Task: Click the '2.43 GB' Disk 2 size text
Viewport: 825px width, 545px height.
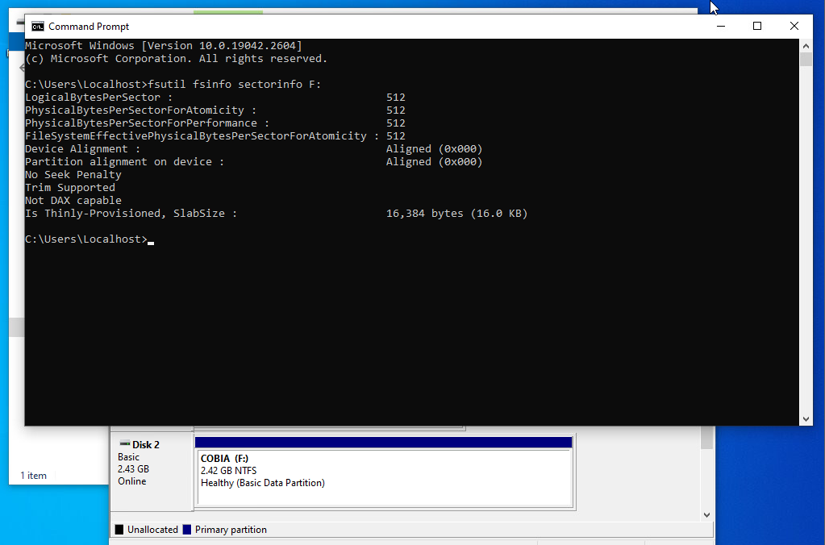Action: [133, 469]
